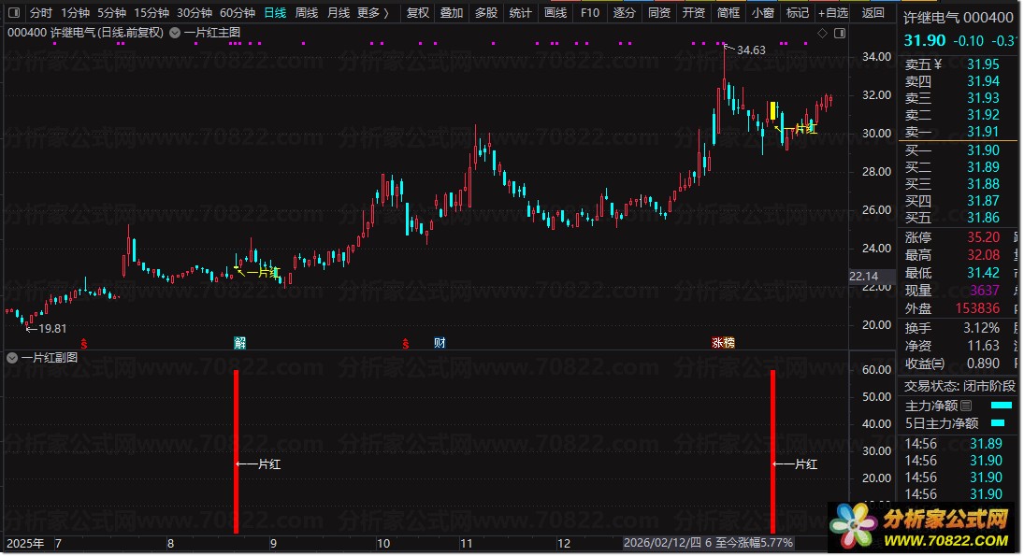
Task: Click the 交易状态: 闭市阶段 status
Action: (x=959, y=386)
